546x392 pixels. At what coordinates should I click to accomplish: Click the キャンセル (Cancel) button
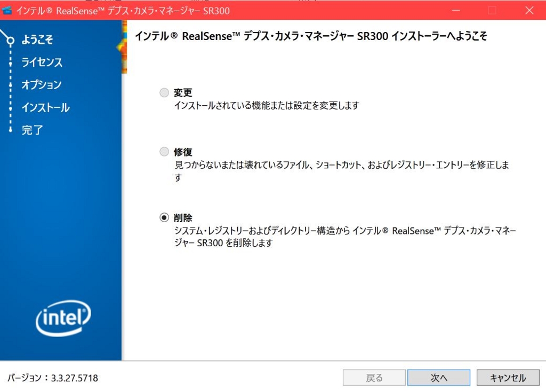click(x=508, y=378)
